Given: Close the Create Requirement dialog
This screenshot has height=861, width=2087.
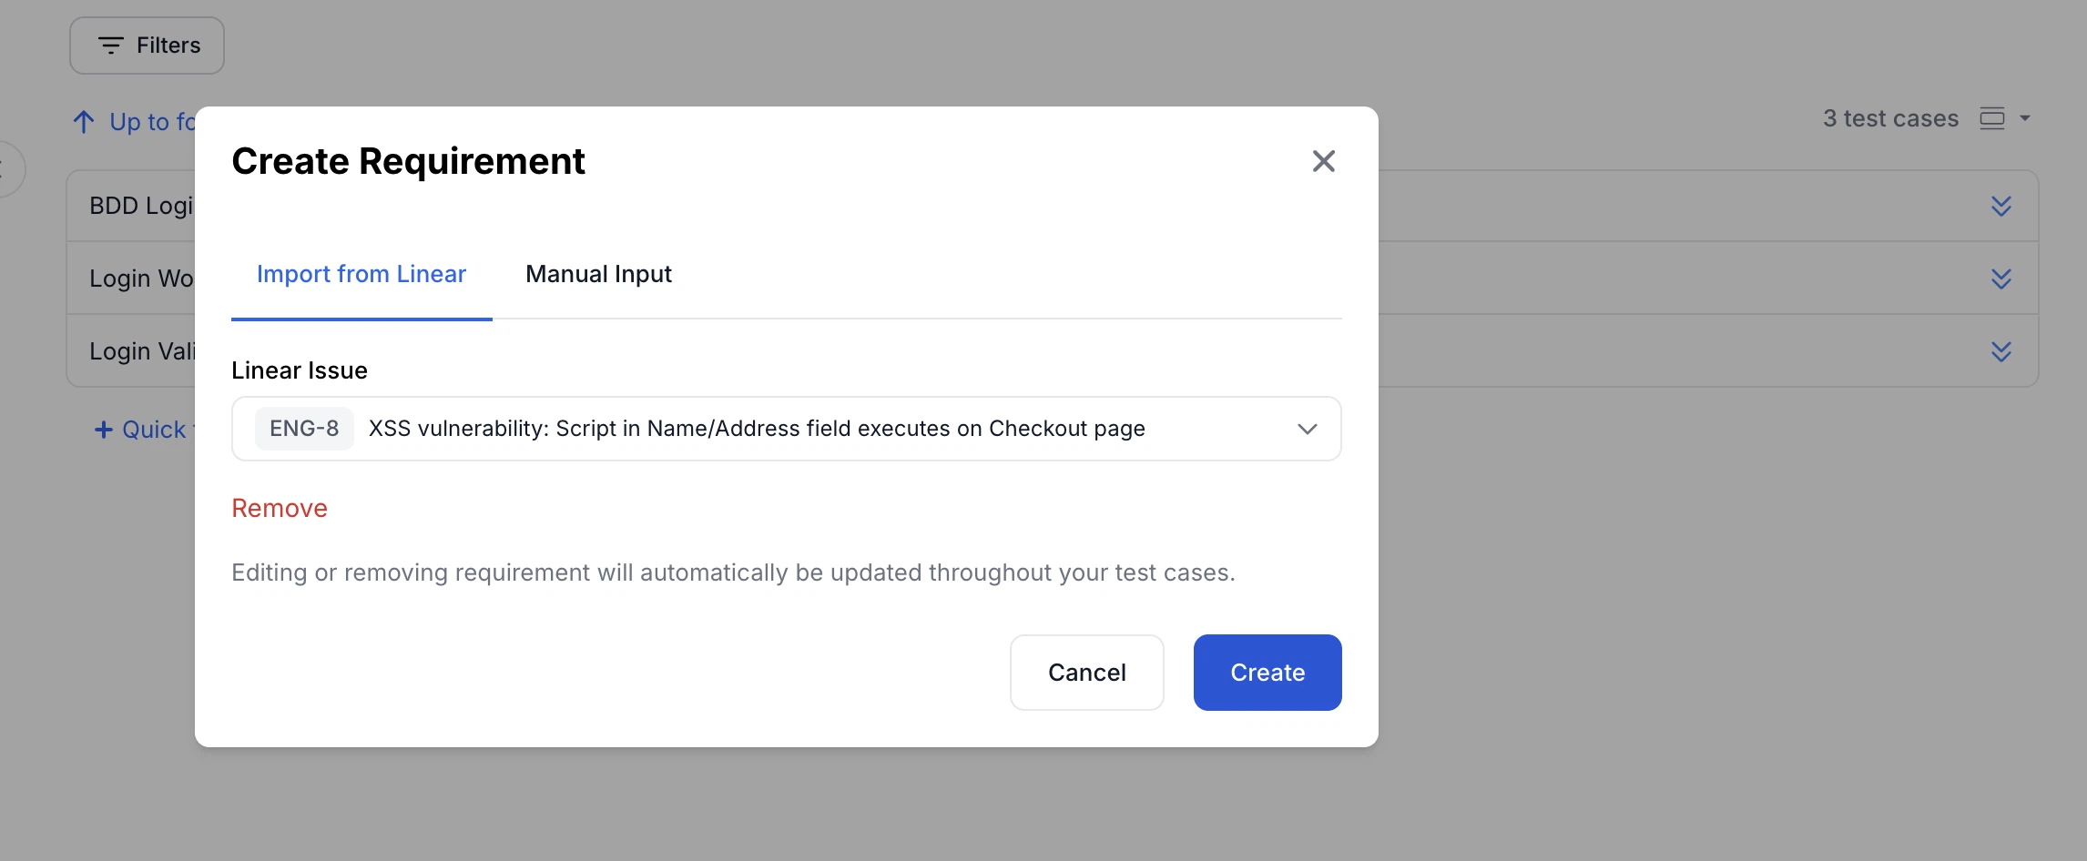Looking at the screenshot, I should (x=1323, y=161).
